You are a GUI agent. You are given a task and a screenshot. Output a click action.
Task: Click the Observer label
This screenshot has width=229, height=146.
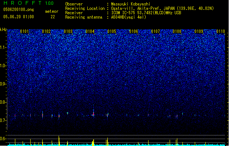(74, 4)
